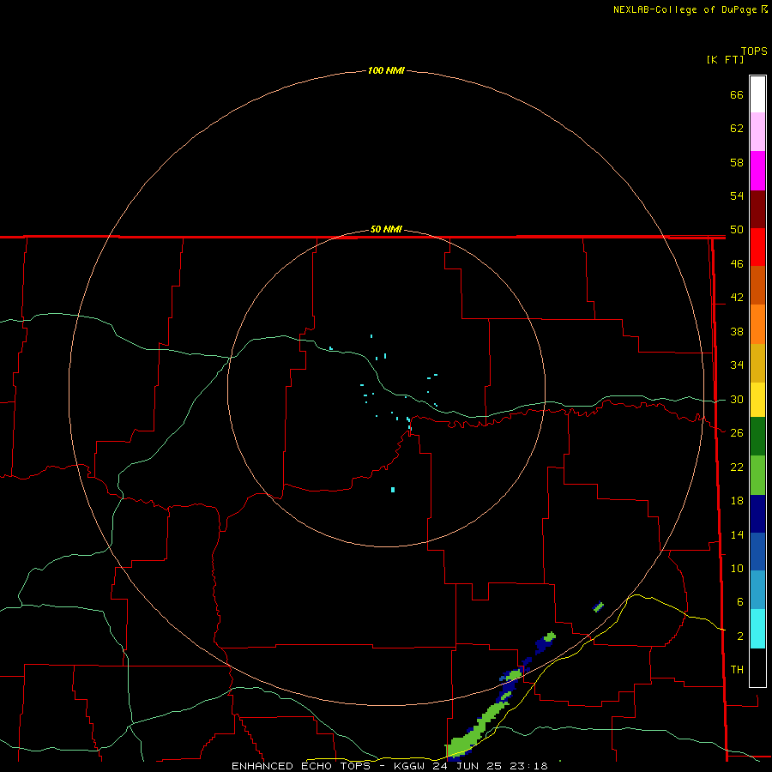This screenshot has height=772, width=772.
Task: Click the 66 legend value
Action: point(737,94)
